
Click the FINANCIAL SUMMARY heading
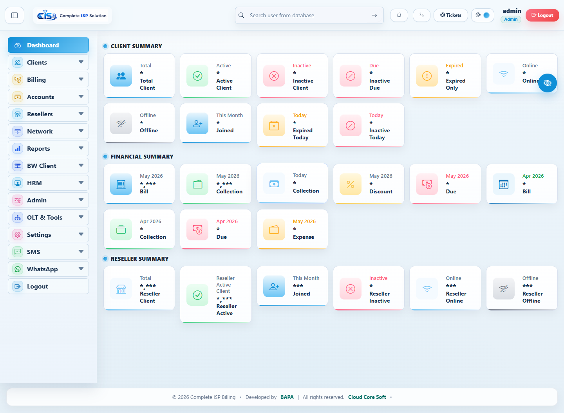point(142,157)
